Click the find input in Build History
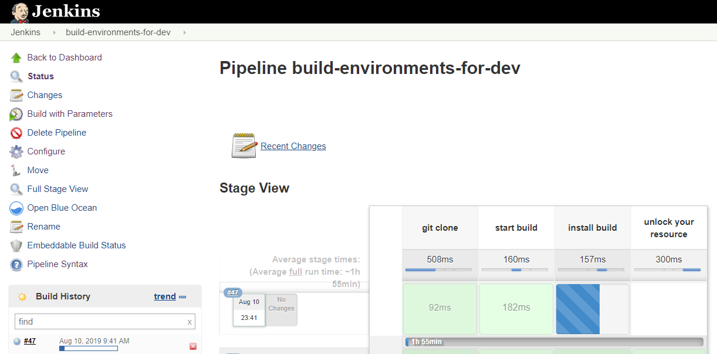The width and height of the screenshot is (717, 354). click(100, 322)
